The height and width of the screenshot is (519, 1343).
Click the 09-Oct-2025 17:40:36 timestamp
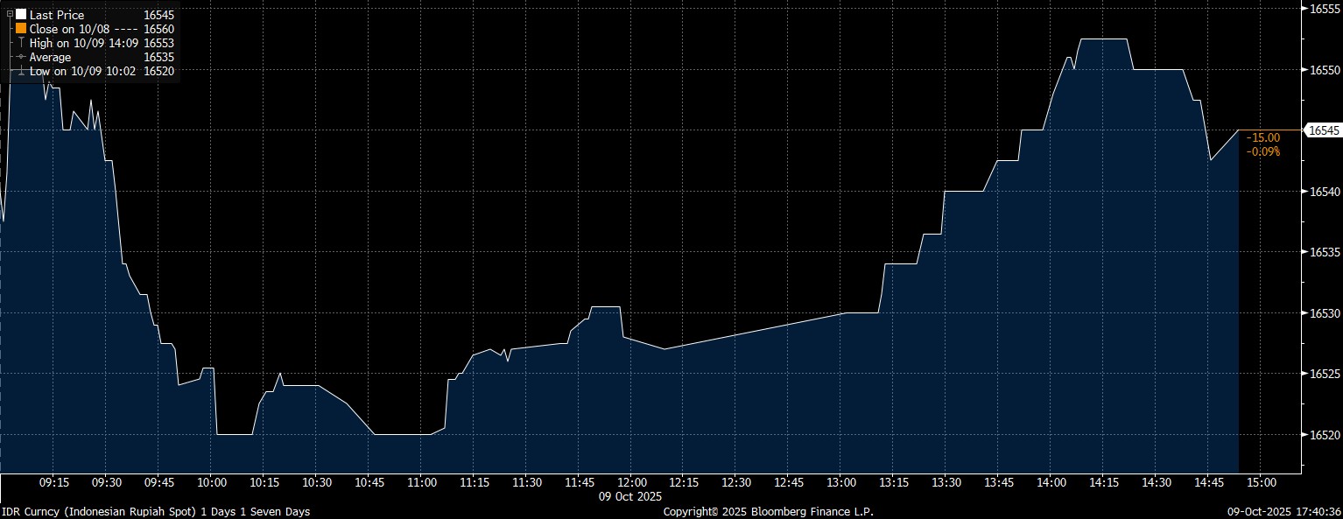click(x=1286, y=511)
